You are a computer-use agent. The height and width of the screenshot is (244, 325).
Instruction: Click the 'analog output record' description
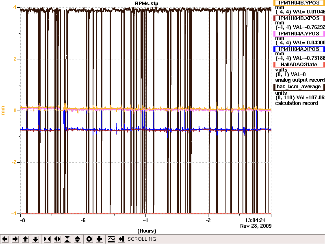[x=300, y=80]
